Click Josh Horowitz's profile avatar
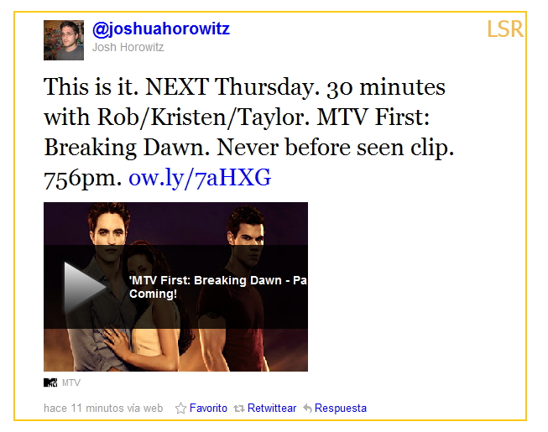 [x=64, y=40]
